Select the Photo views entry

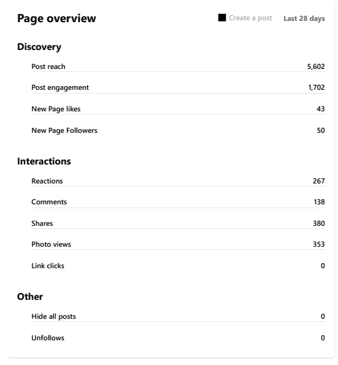click(178, 244)
